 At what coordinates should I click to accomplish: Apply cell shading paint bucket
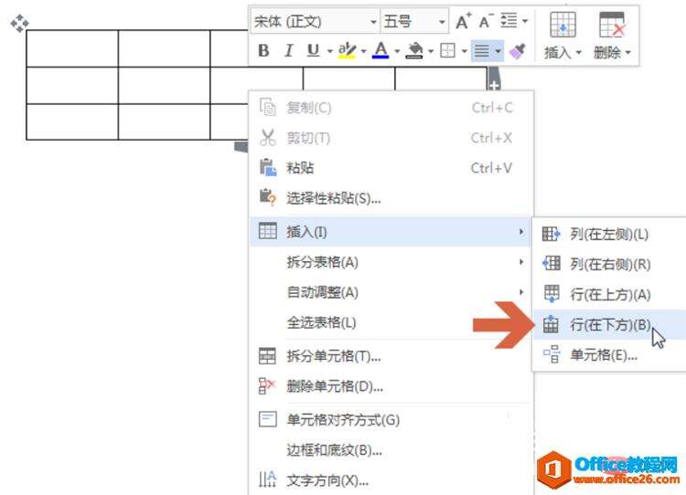[x=413, y=50]
